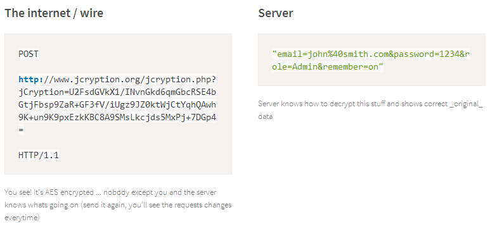Click the line starting jCryption=U2FsdGVkX1
This screenshot has width=497, height=229.
(x=117, y=92)
